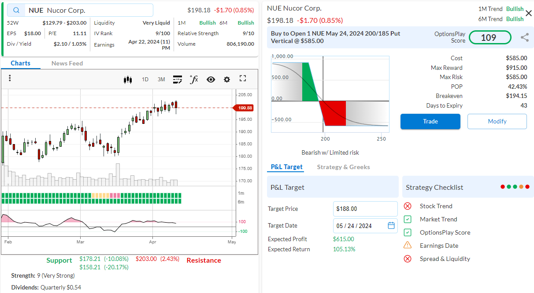Screen dimensions: 534x293
Task: Click the Stock Trend fail icon
Action: (x=408, y=206)
